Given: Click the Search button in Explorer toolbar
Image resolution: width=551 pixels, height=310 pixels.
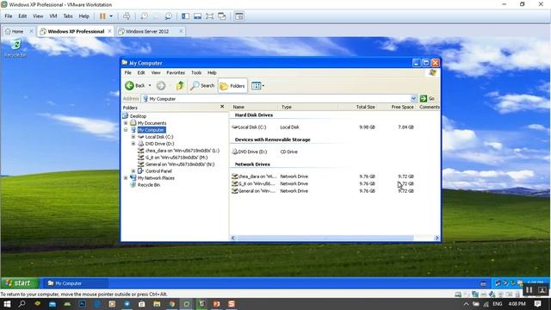Looking at the screenshot, I should (x=202, y=85).
